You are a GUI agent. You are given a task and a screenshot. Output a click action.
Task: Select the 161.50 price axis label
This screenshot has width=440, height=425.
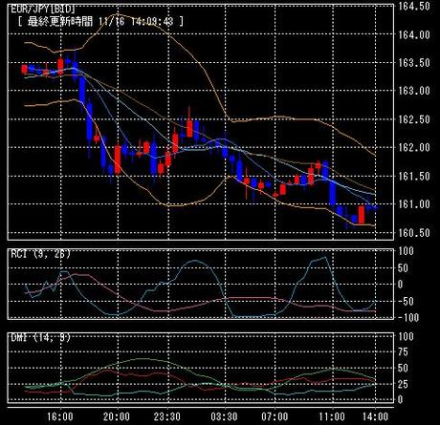point(414,176)
